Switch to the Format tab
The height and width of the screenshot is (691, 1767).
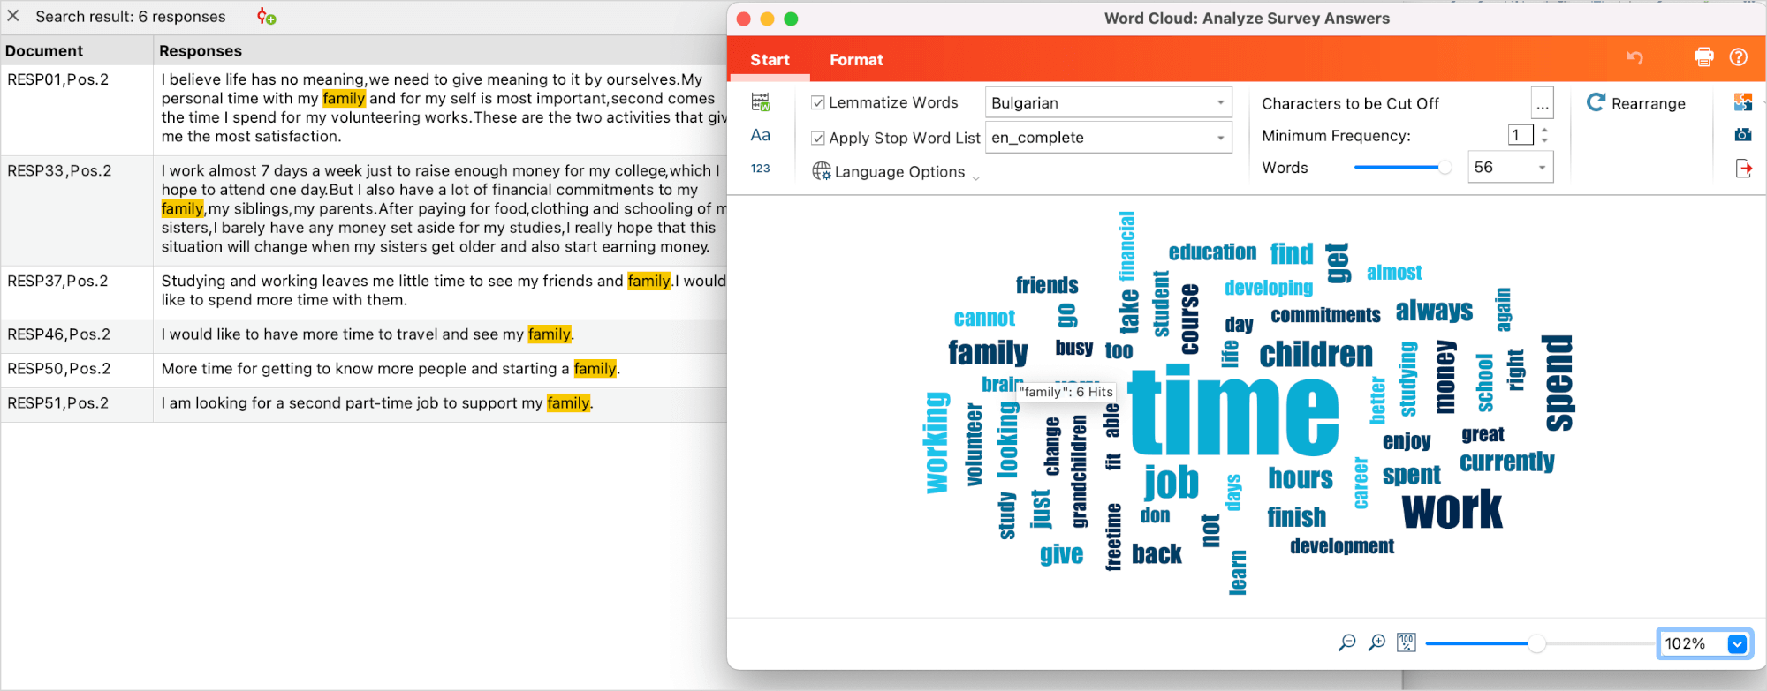[855, 60]
